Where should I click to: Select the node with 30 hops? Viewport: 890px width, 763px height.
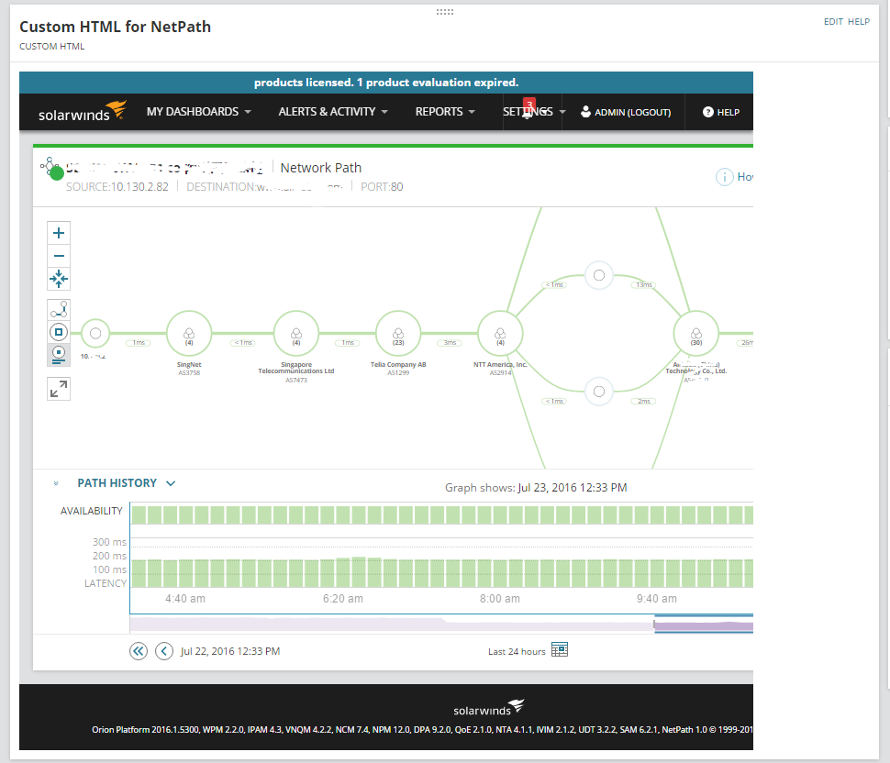[695, 334]
